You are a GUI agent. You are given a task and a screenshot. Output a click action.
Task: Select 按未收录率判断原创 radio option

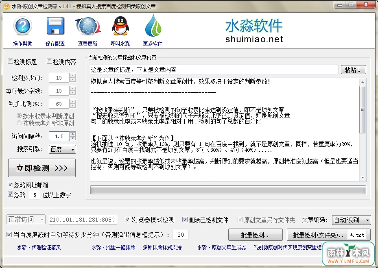19,115
